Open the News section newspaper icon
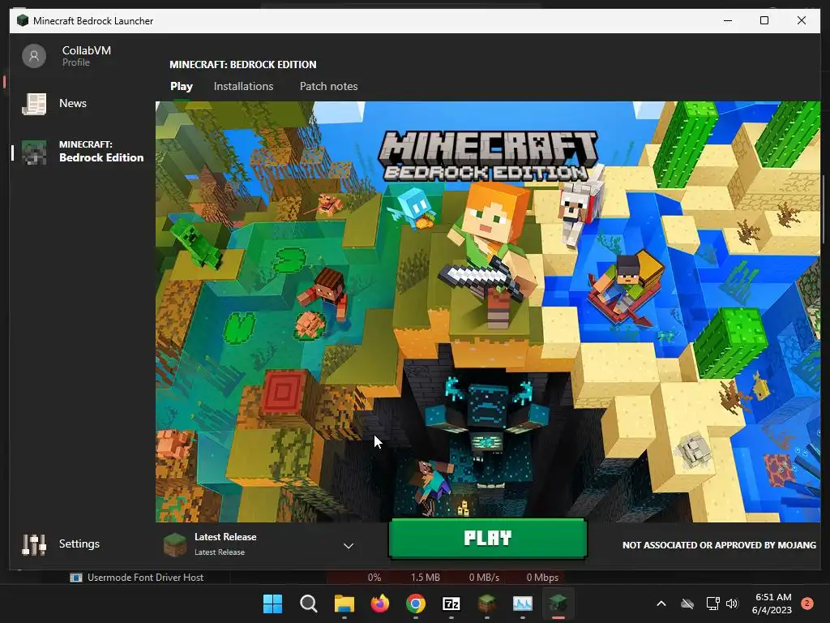 pos(34,104)
